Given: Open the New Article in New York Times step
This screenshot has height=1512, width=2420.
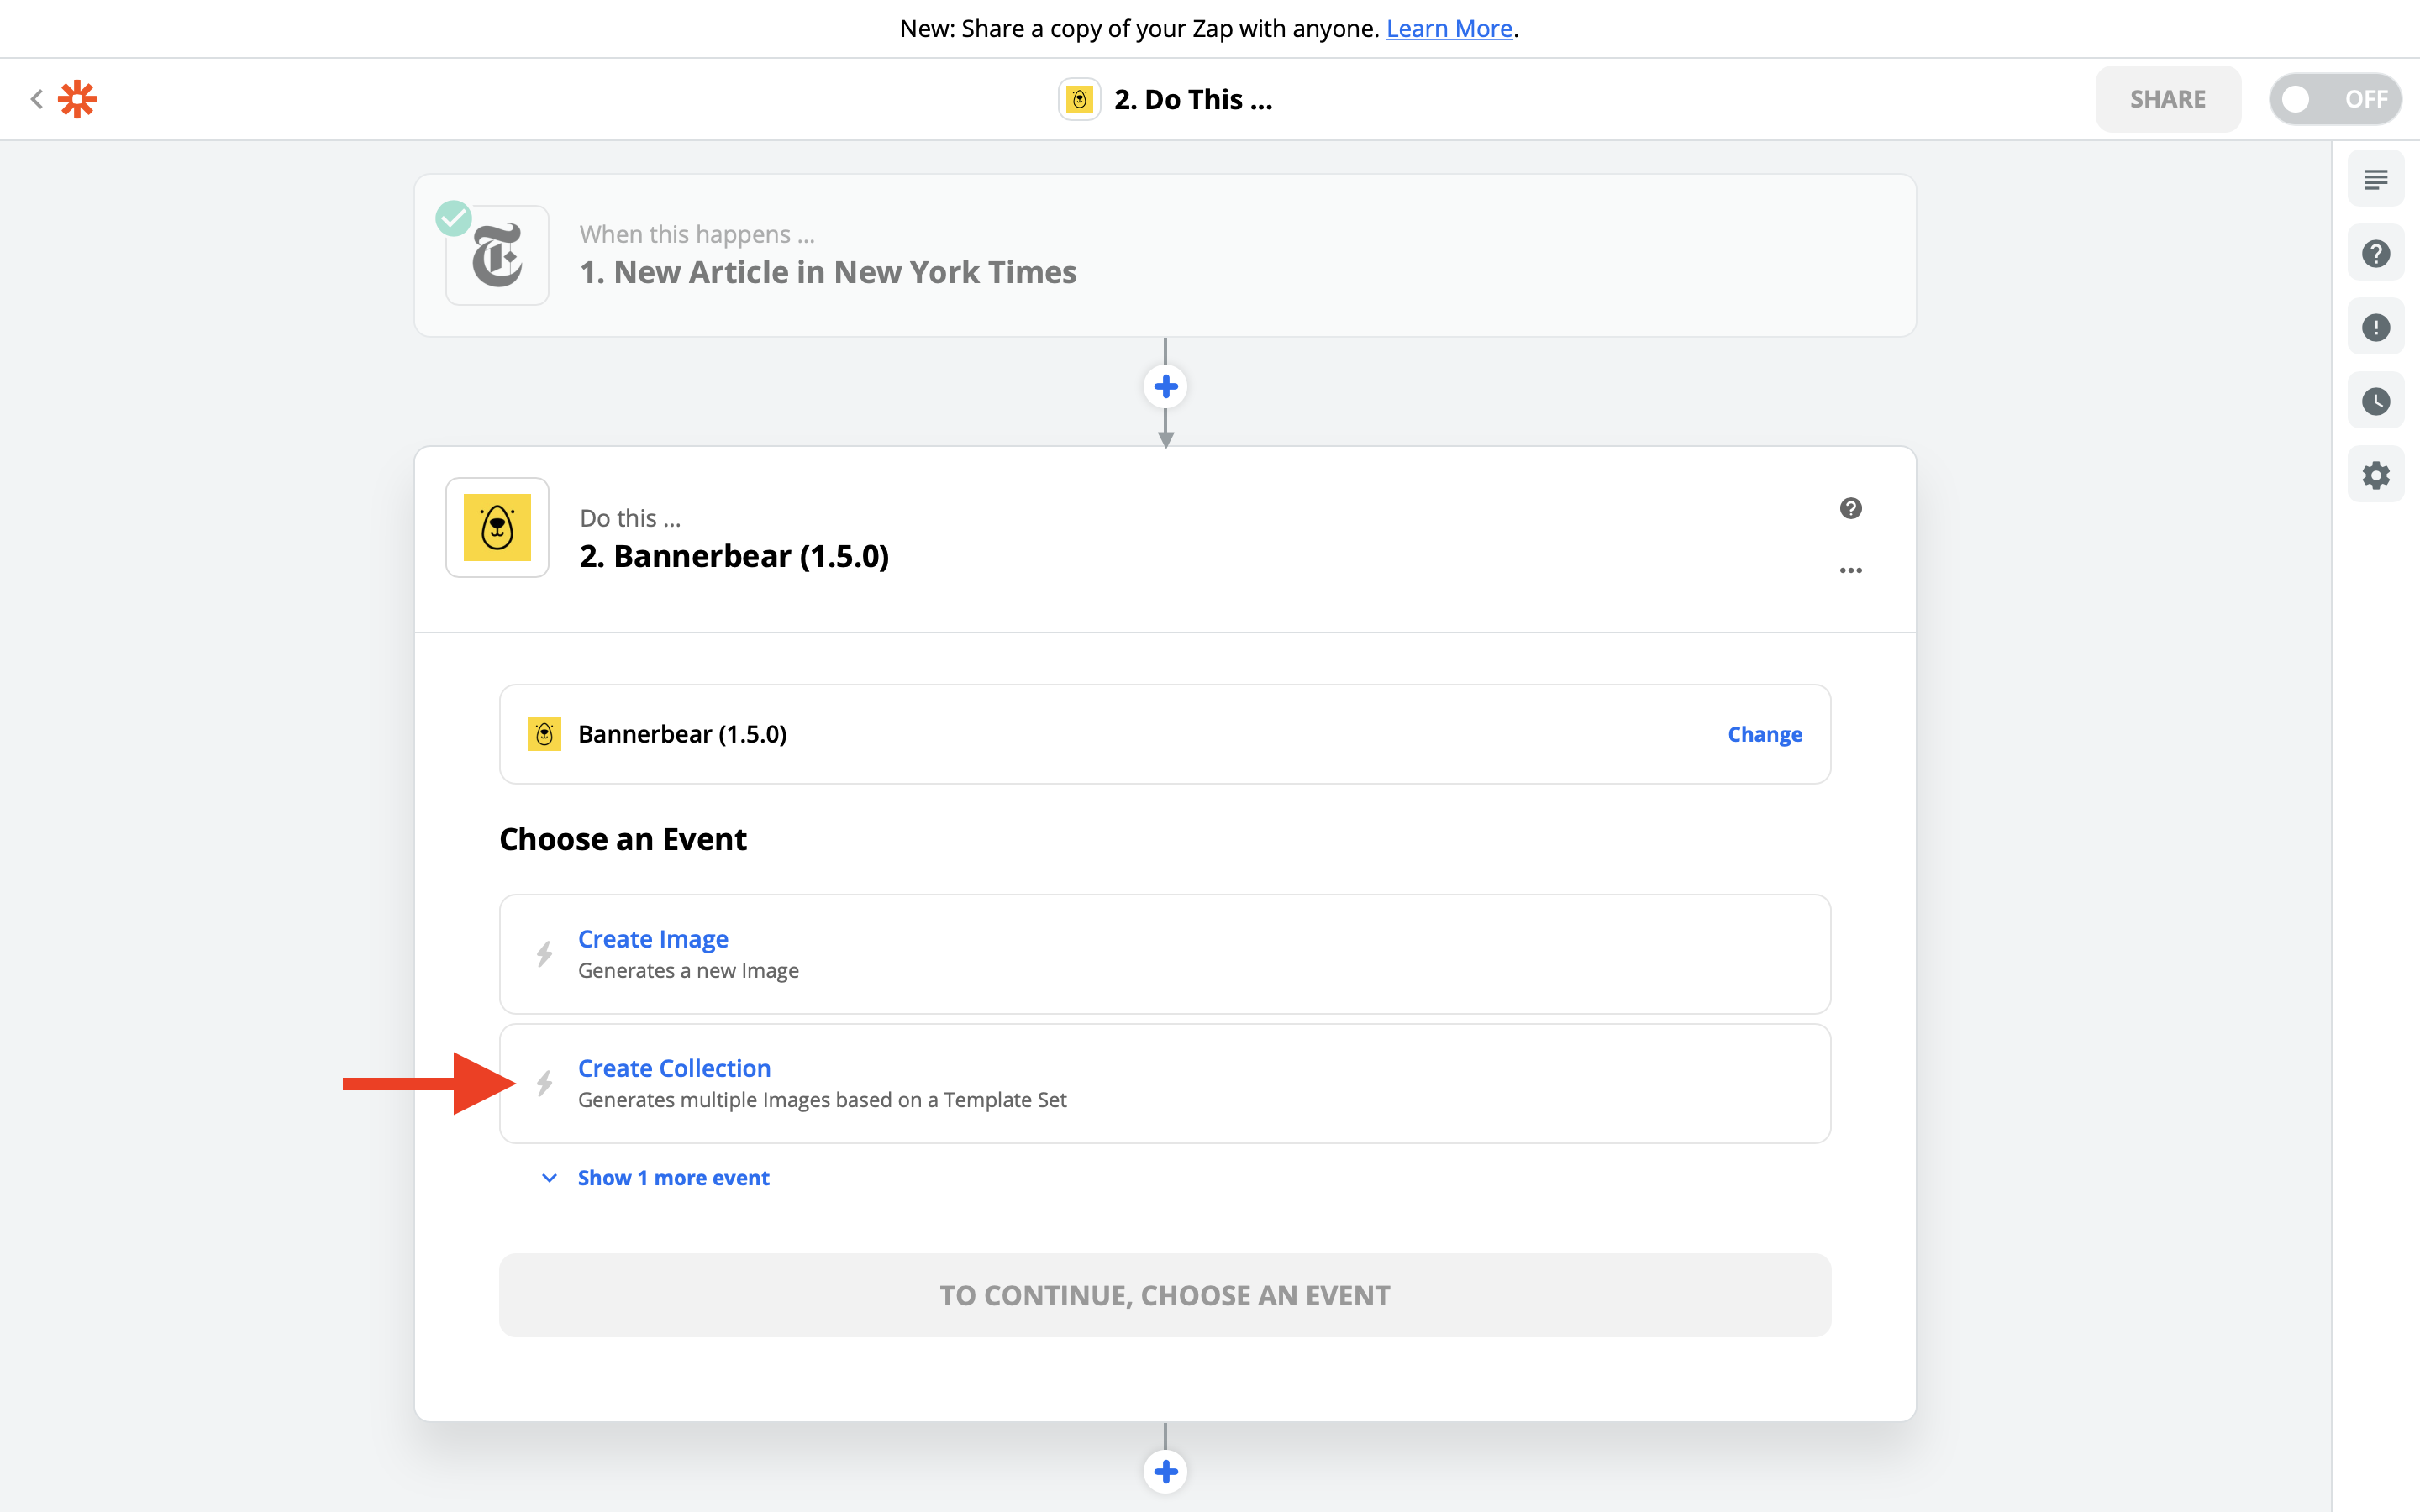Looking at the screenshot, I should click(x=1164, y=255).
